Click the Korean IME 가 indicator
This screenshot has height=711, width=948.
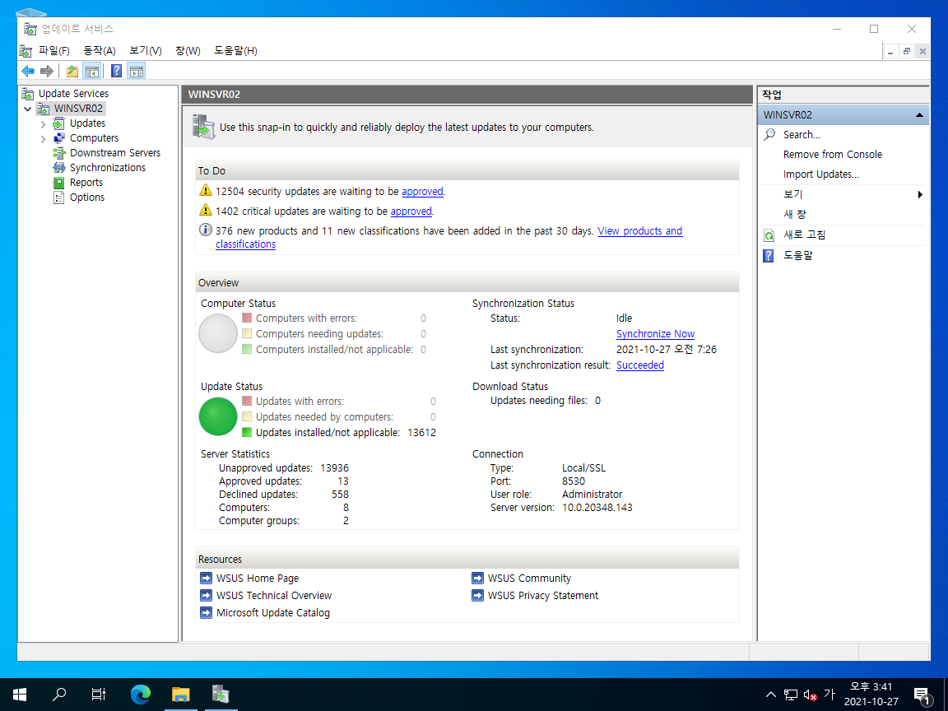829,695
